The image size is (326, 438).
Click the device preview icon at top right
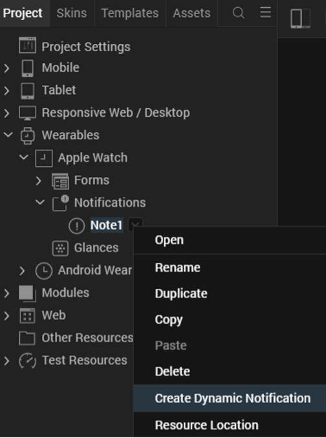click(301, 18)
